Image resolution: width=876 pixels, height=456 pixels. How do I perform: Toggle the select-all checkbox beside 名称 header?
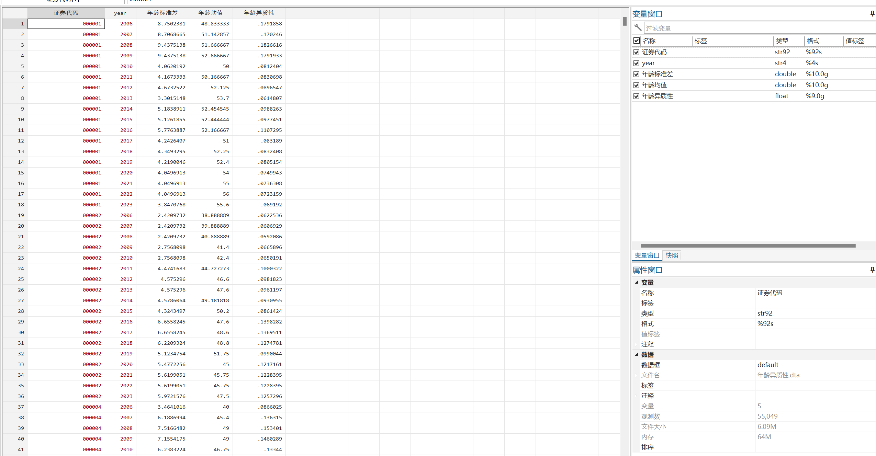pos(636,41)
